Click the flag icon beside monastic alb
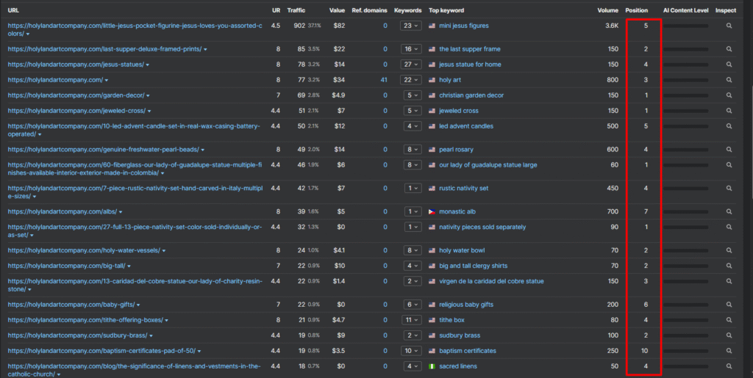The height and width of the screenshot is (378, 753). pos(432,211)
